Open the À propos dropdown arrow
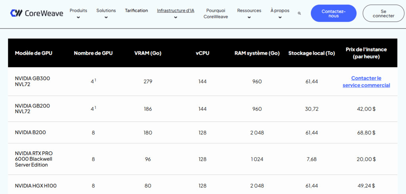Screen dimensions: 406x194 tap(280, 17)
